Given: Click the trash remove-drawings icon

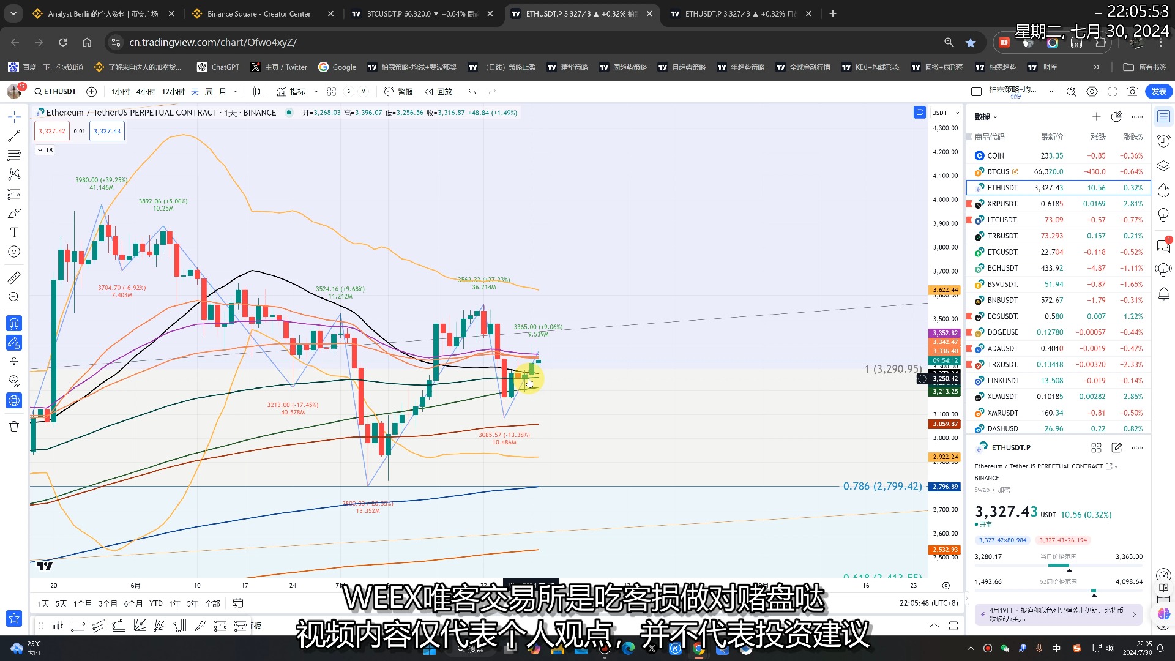Looking at the screenshot, I should coord(14,427).
